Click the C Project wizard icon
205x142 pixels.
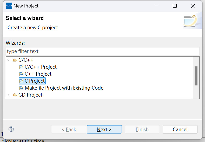pos(21,81)
